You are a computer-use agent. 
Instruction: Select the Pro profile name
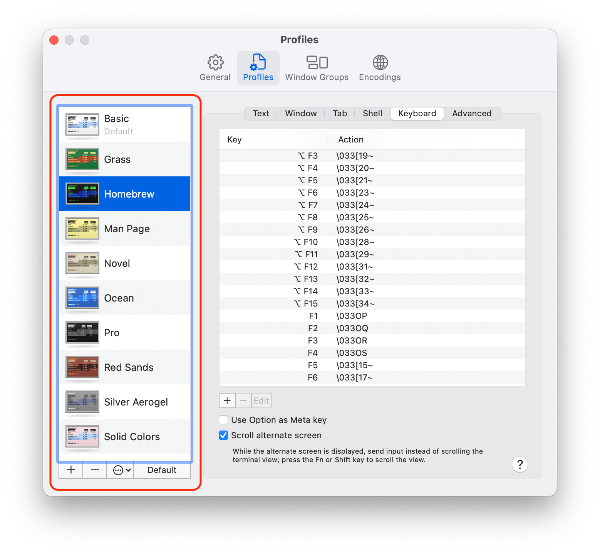point(112,333)
